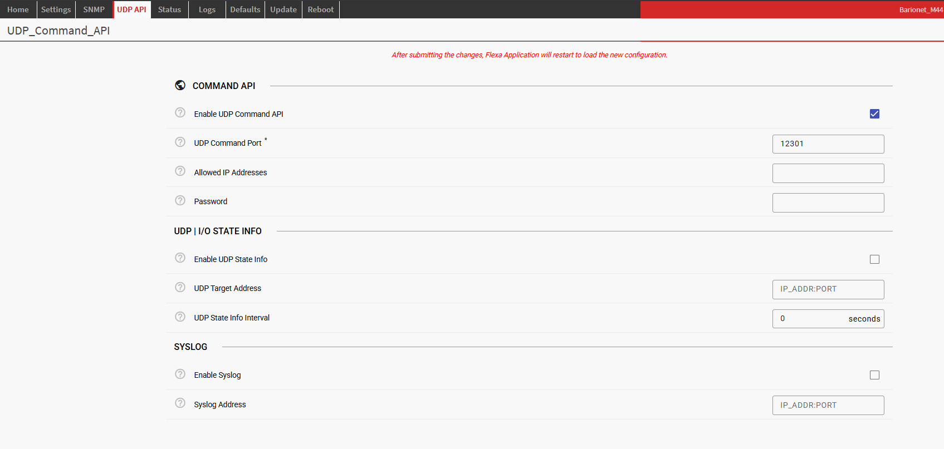Click help icon next to UDP Command Port
This screenshot has width=944, height=449.
click(180, 142)
